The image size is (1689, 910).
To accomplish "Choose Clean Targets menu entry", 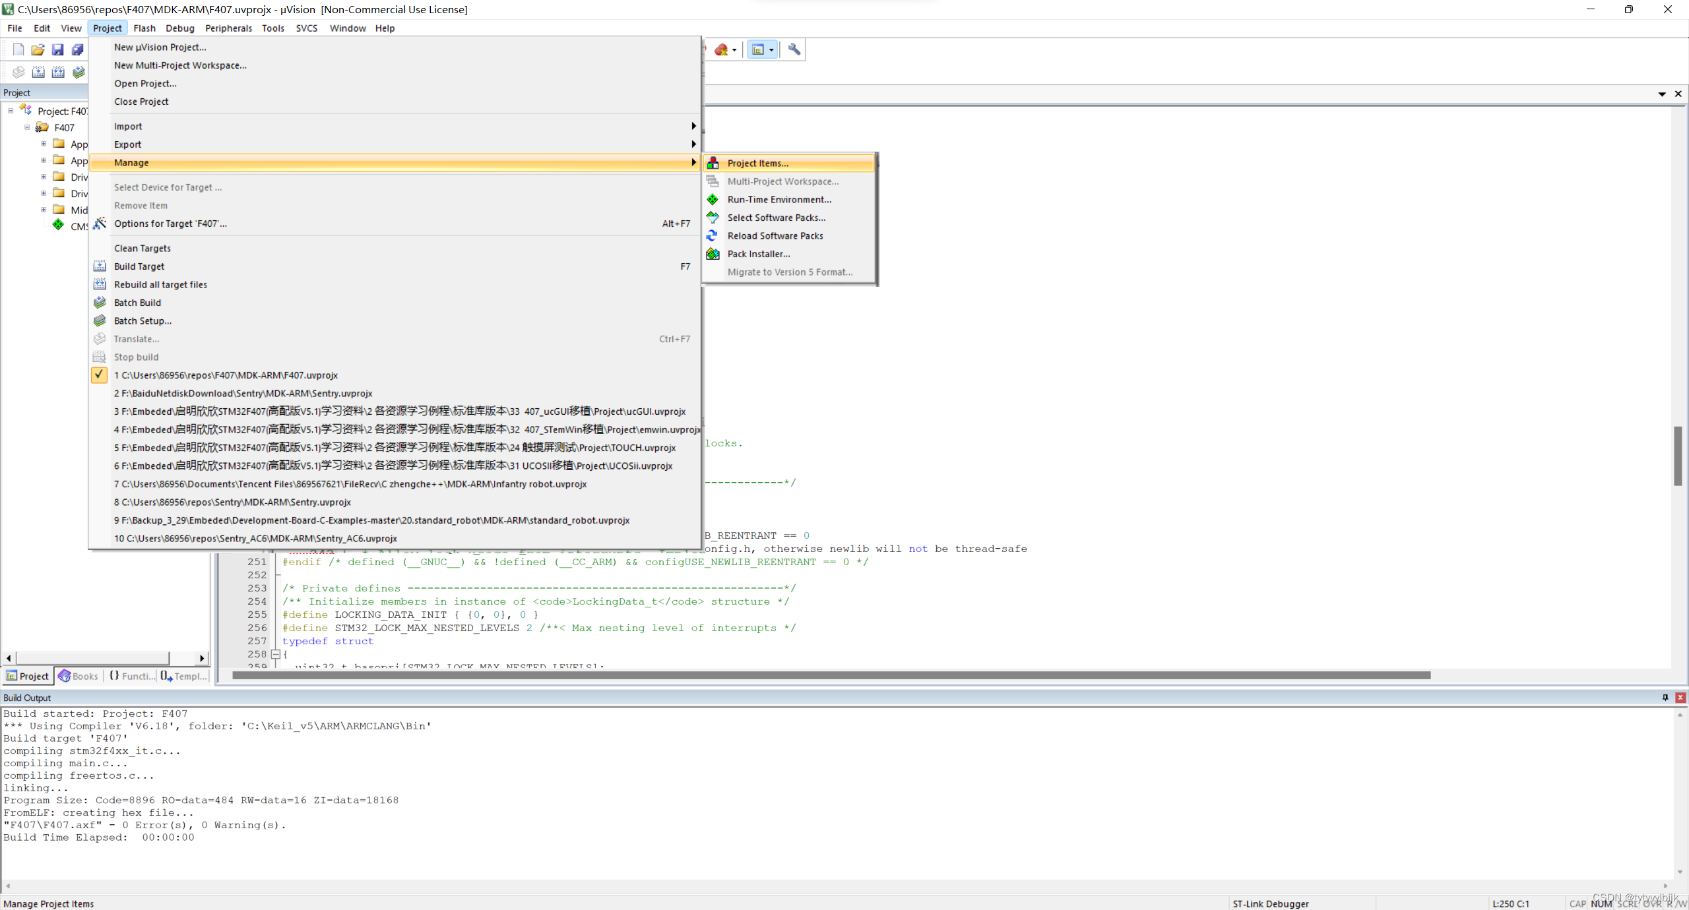I will (395, 248).
